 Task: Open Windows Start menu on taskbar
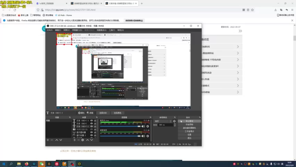coord(4,164)
